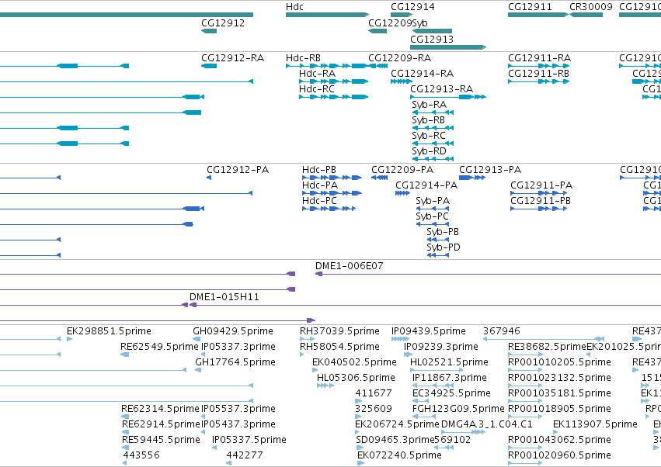This screenshot has height=467, width=661.
Task: Select EST RE62314.5prime
Action: tap(160, 409)
